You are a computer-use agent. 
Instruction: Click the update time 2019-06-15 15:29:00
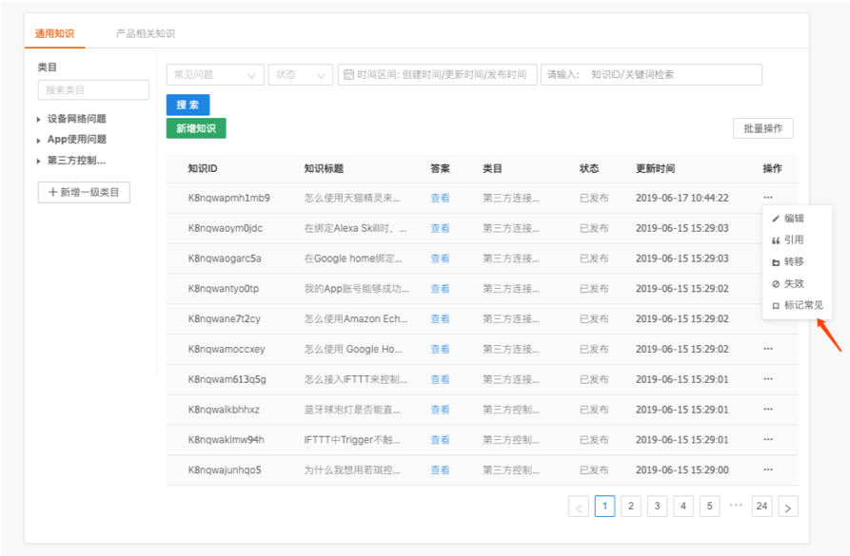click(682, 470)
